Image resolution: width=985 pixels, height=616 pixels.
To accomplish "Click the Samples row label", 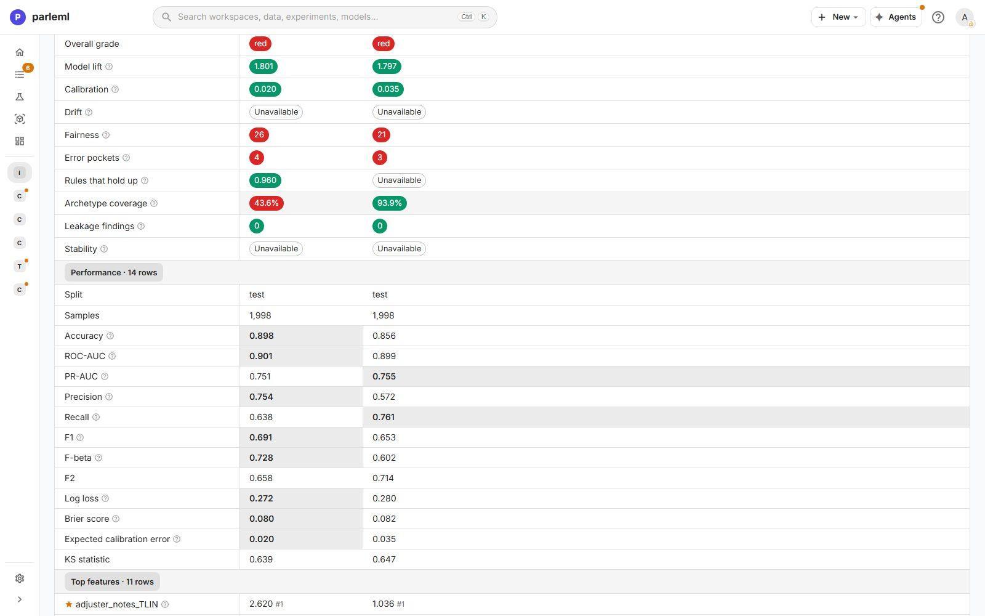I will (82, 315).
